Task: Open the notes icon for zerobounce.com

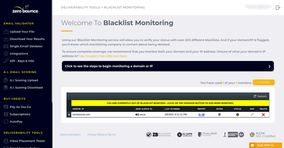Action: click(x=219, y=115)
